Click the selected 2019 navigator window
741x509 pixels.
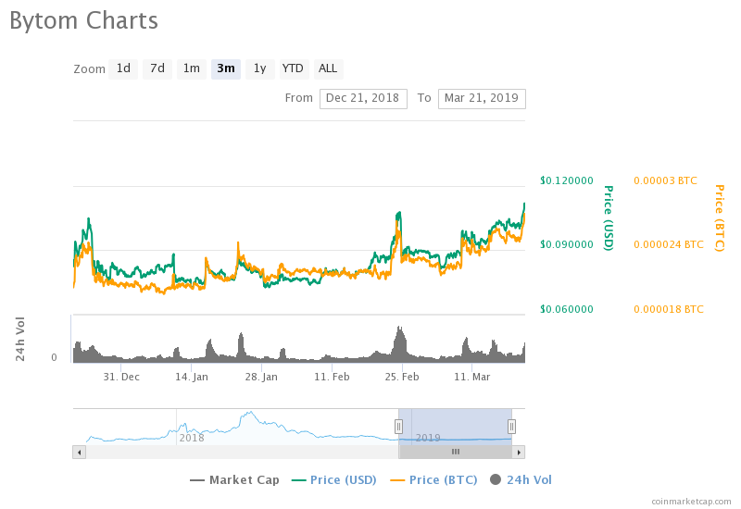coord(455,428)
